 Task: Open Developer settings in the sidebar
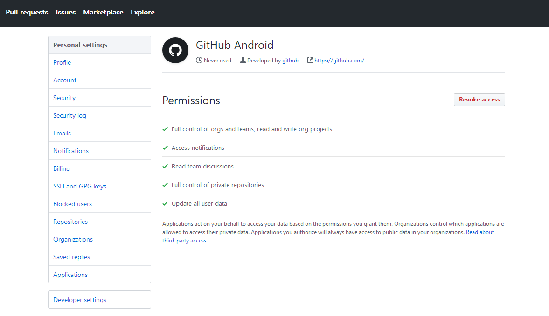pos(80,300)
